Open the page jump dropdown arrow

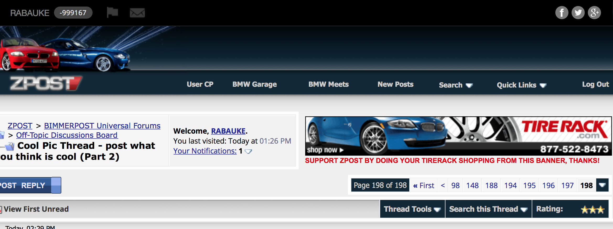602,185
